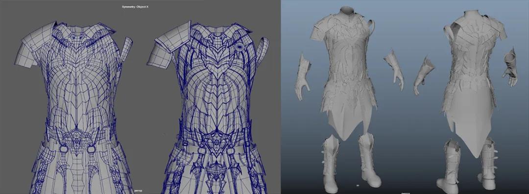Screen dimensions: 529x194
Task: Click the Symmetry: Object X viewport label
Action: point(135,7)
